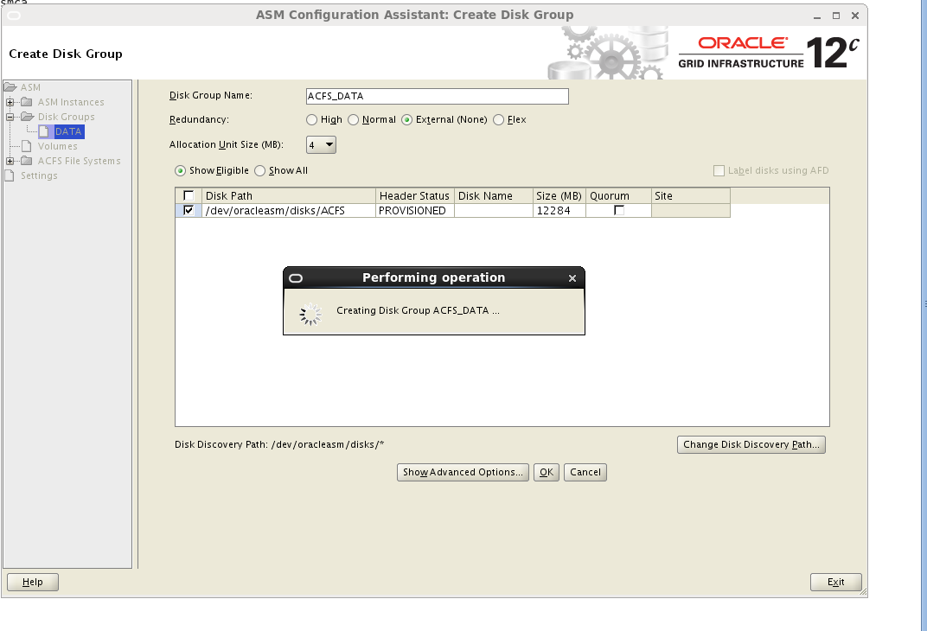This screenshot has width=927, height=631.
Task: Toggle Quorum checkbox for ACFS disk
Action: pyautogui.click(x=619, y=210)
